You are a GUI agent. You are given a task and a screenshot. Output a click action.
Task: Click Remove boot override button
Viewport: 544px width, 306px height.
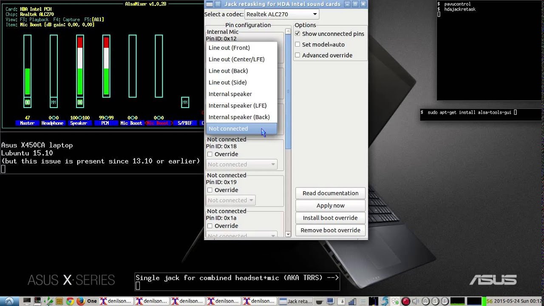tap(330, 230)
